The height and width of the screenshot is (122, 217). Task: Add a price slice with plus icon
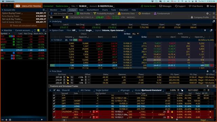[x=208, y=71]
